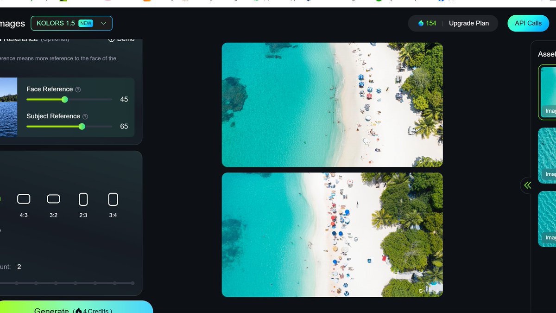Image resolution: width=556 pixels, height=313 pixels.
Task: Select the top asset thumbnail with beach
Action: [x=547, y=92]
